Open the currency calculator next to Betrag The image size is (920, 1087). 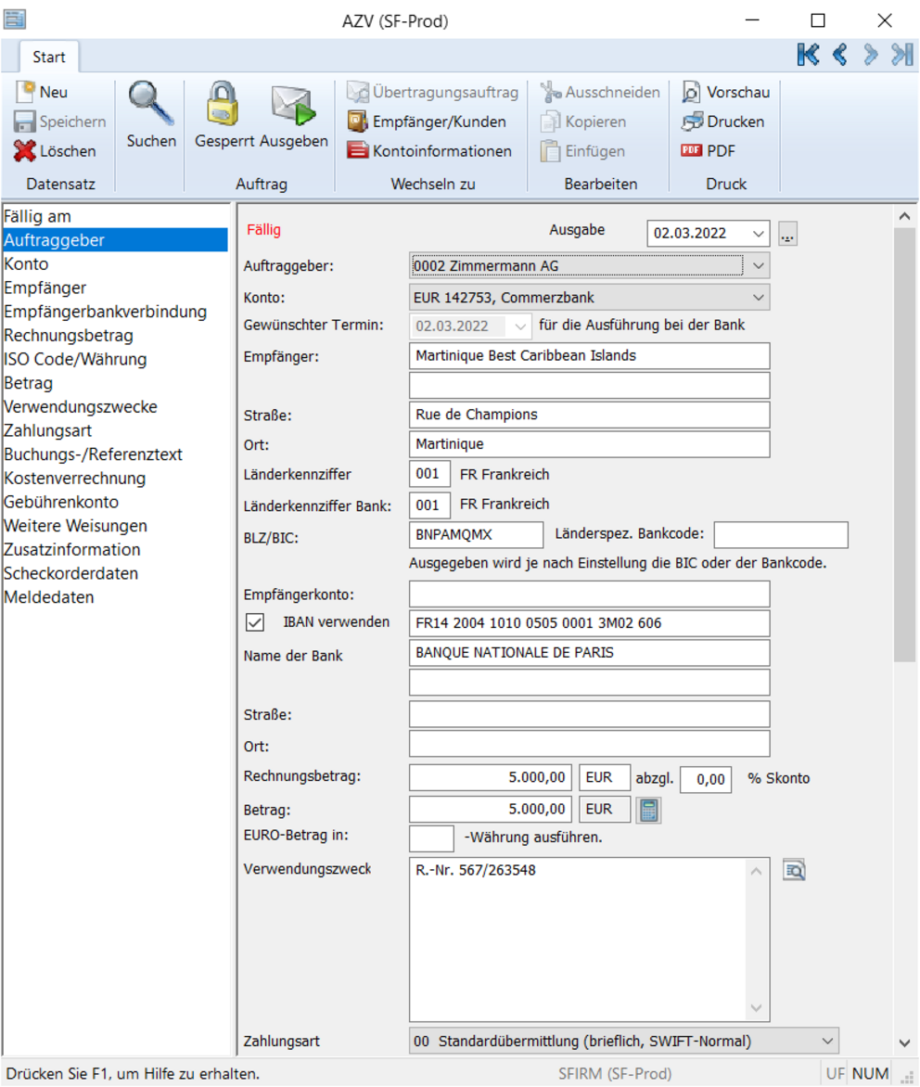647,809
